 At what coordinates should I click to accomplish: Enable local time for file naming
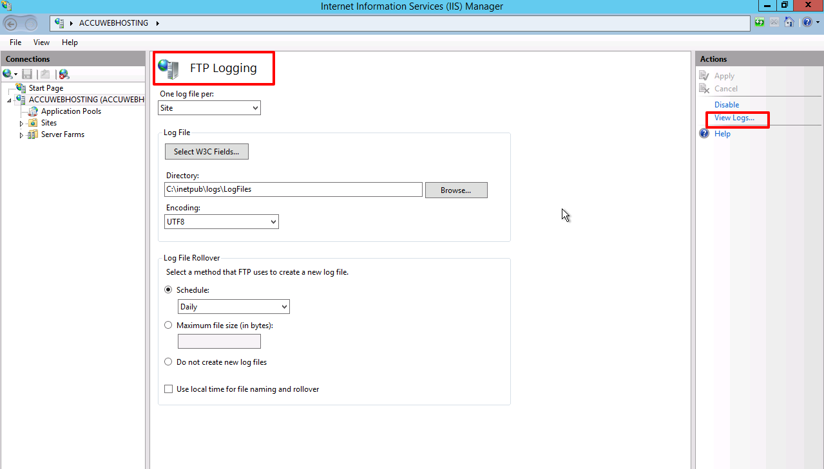(168, 389)
